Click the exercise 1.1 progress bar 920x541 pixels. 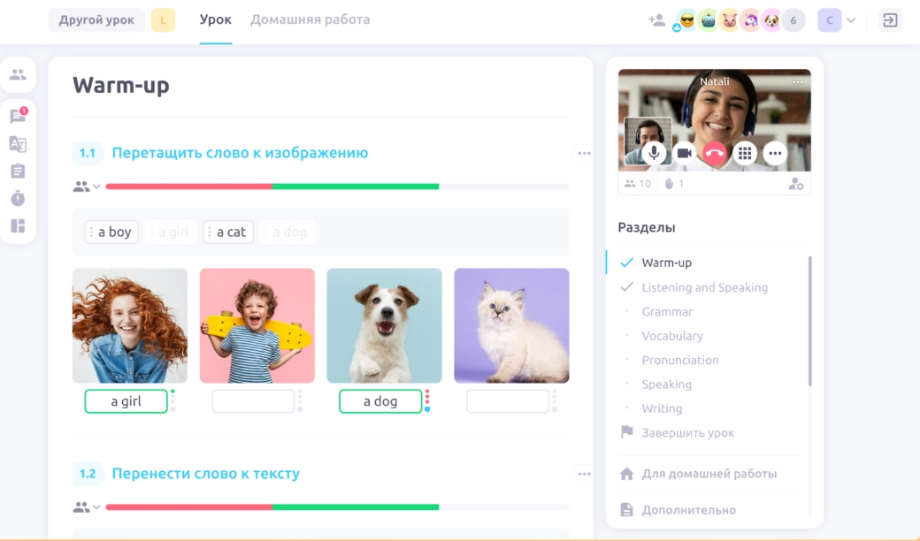tap(337, 187)
